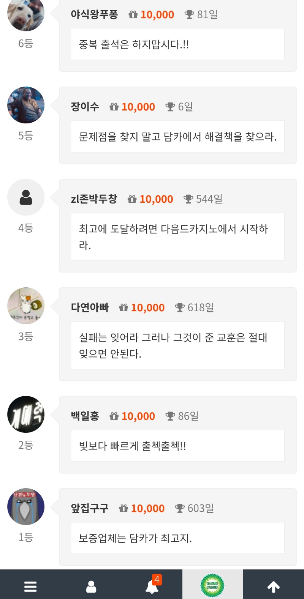Select the username zl존박두창
This screenshot has width=304, height=599.
pos(94,199)
